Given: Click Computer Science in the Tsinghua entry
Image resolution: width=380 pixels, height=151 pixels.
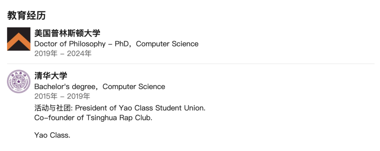Looking at the screenshot, I should click(134, 87).
